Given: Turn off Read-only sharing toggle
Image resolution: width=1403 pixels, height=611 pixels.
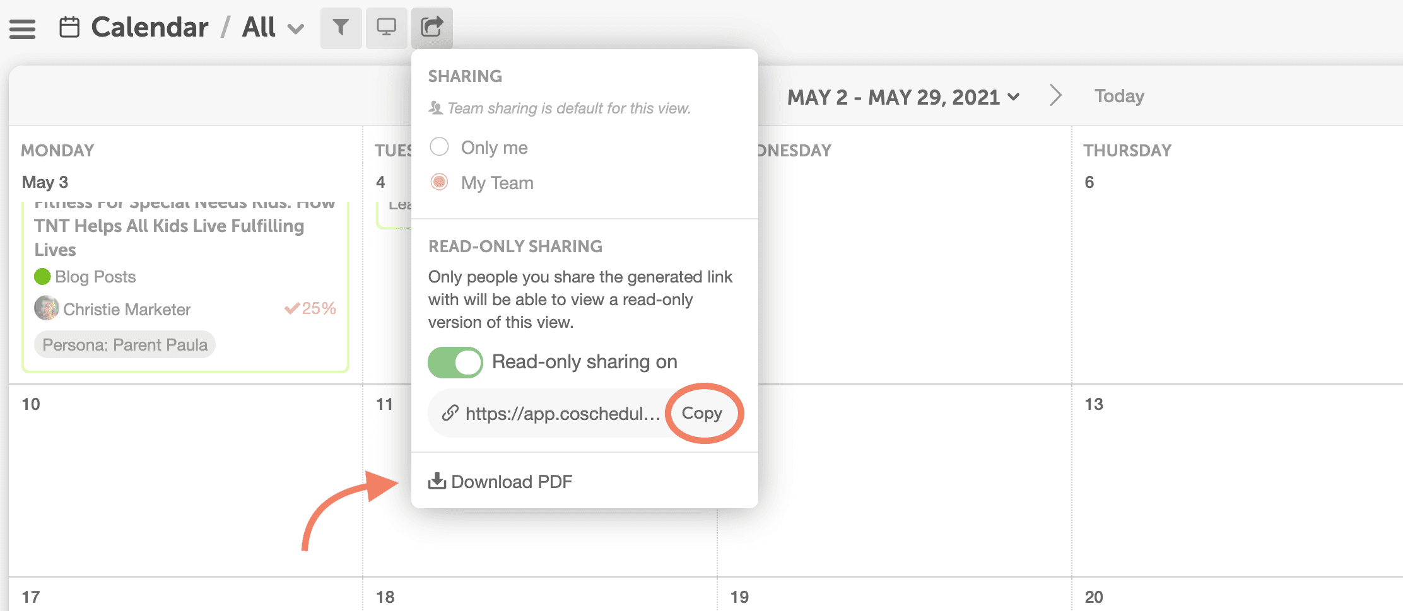Looking at the screenshot, I should (x=455, y=363).
